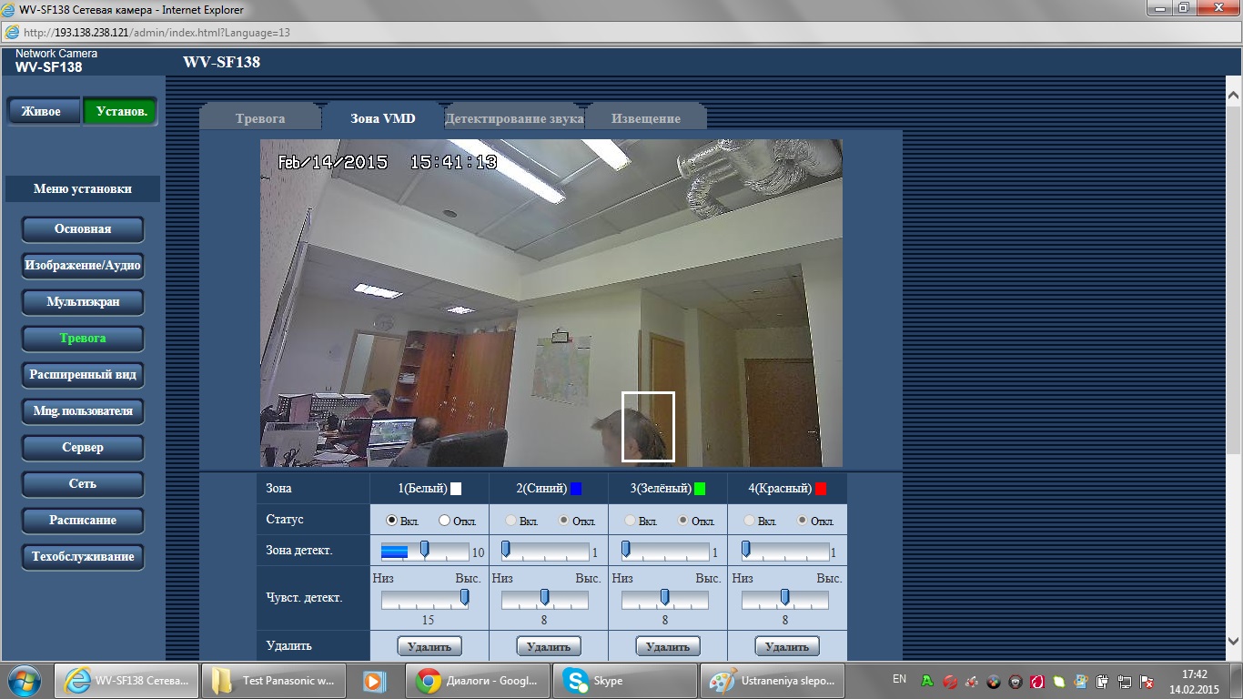
Task: Open Сеть network menu
Action: click(83, 484)
